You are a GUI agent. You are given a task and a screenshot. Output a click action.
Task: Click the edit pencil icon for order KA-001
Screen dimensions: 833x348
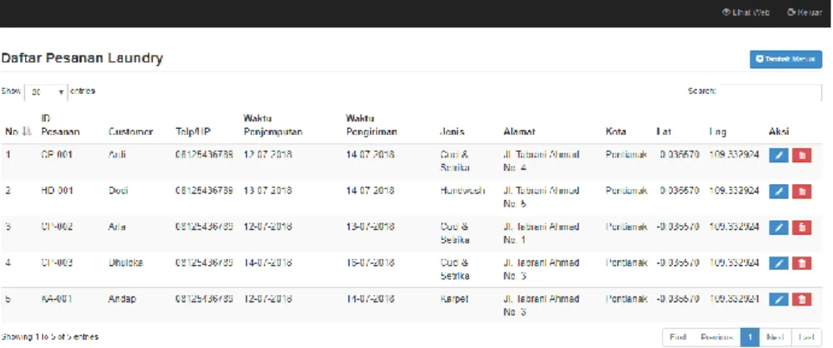778,300
